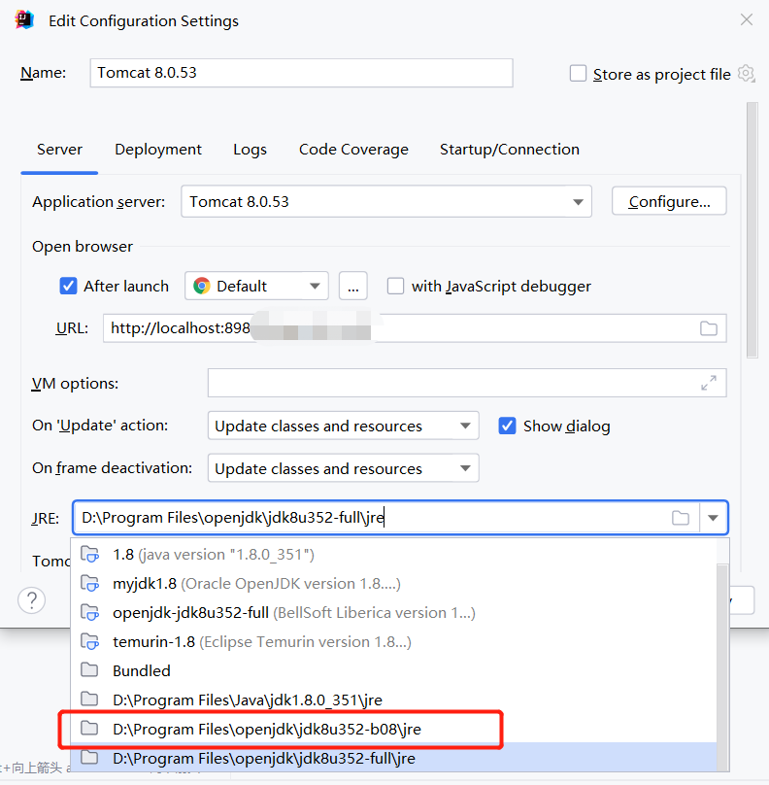This screenshot has width=769, height=785.
Task: Enable Store as project file checkbox
Action: tap(578, 73)
